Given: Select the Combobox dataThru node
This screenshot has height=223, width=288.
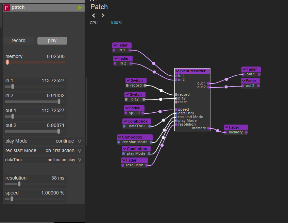Looking at the screenshot, I should [x=137, y=121].
